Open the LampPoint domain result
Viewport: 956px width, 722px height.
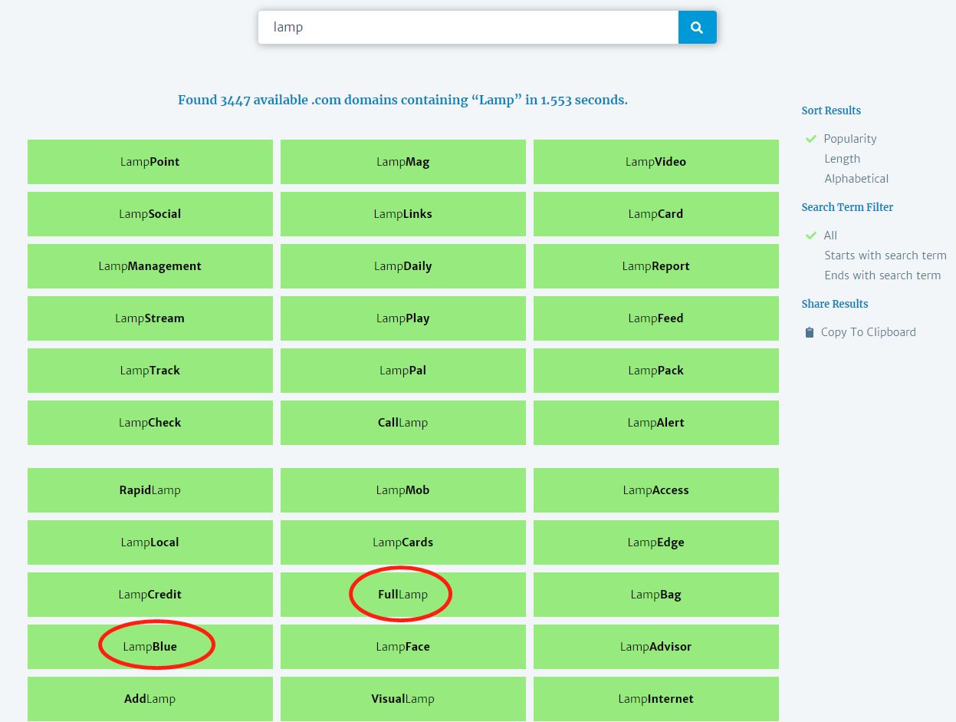tap(150, 162)
